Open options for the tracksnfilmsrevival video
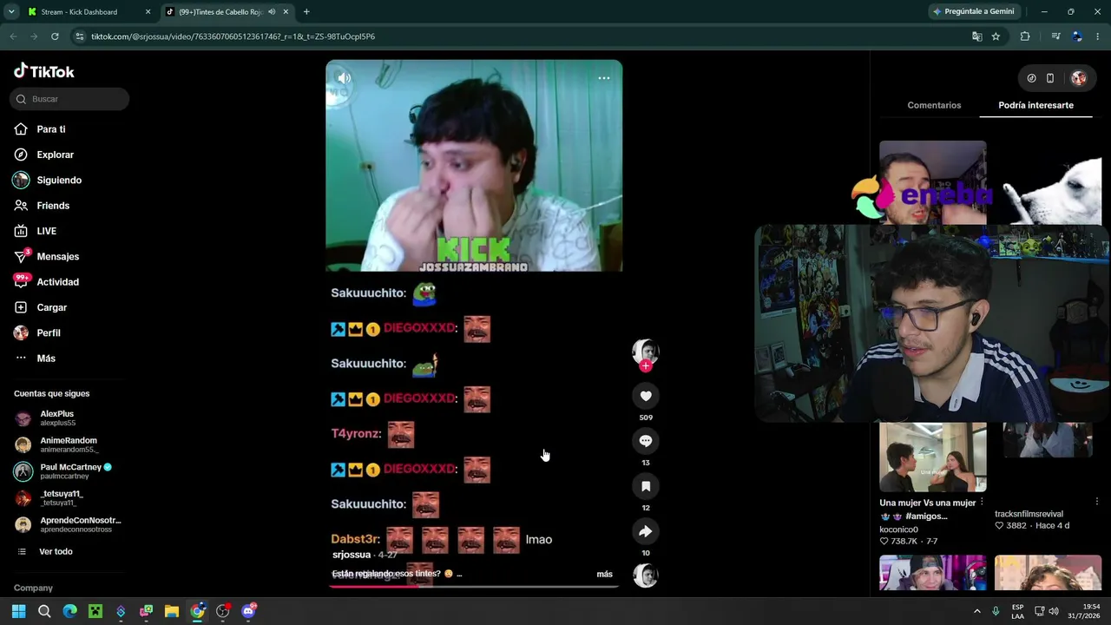This screenshot has height=625, width=1111. click(1097, 501)
